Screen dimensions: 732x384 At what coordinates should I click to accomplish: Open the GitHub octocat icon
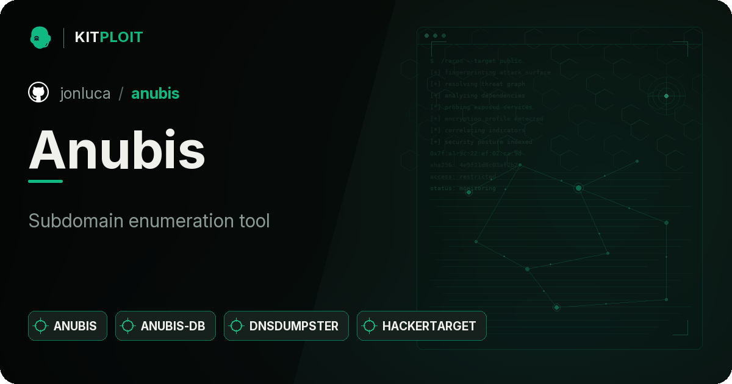coord(38,93)
